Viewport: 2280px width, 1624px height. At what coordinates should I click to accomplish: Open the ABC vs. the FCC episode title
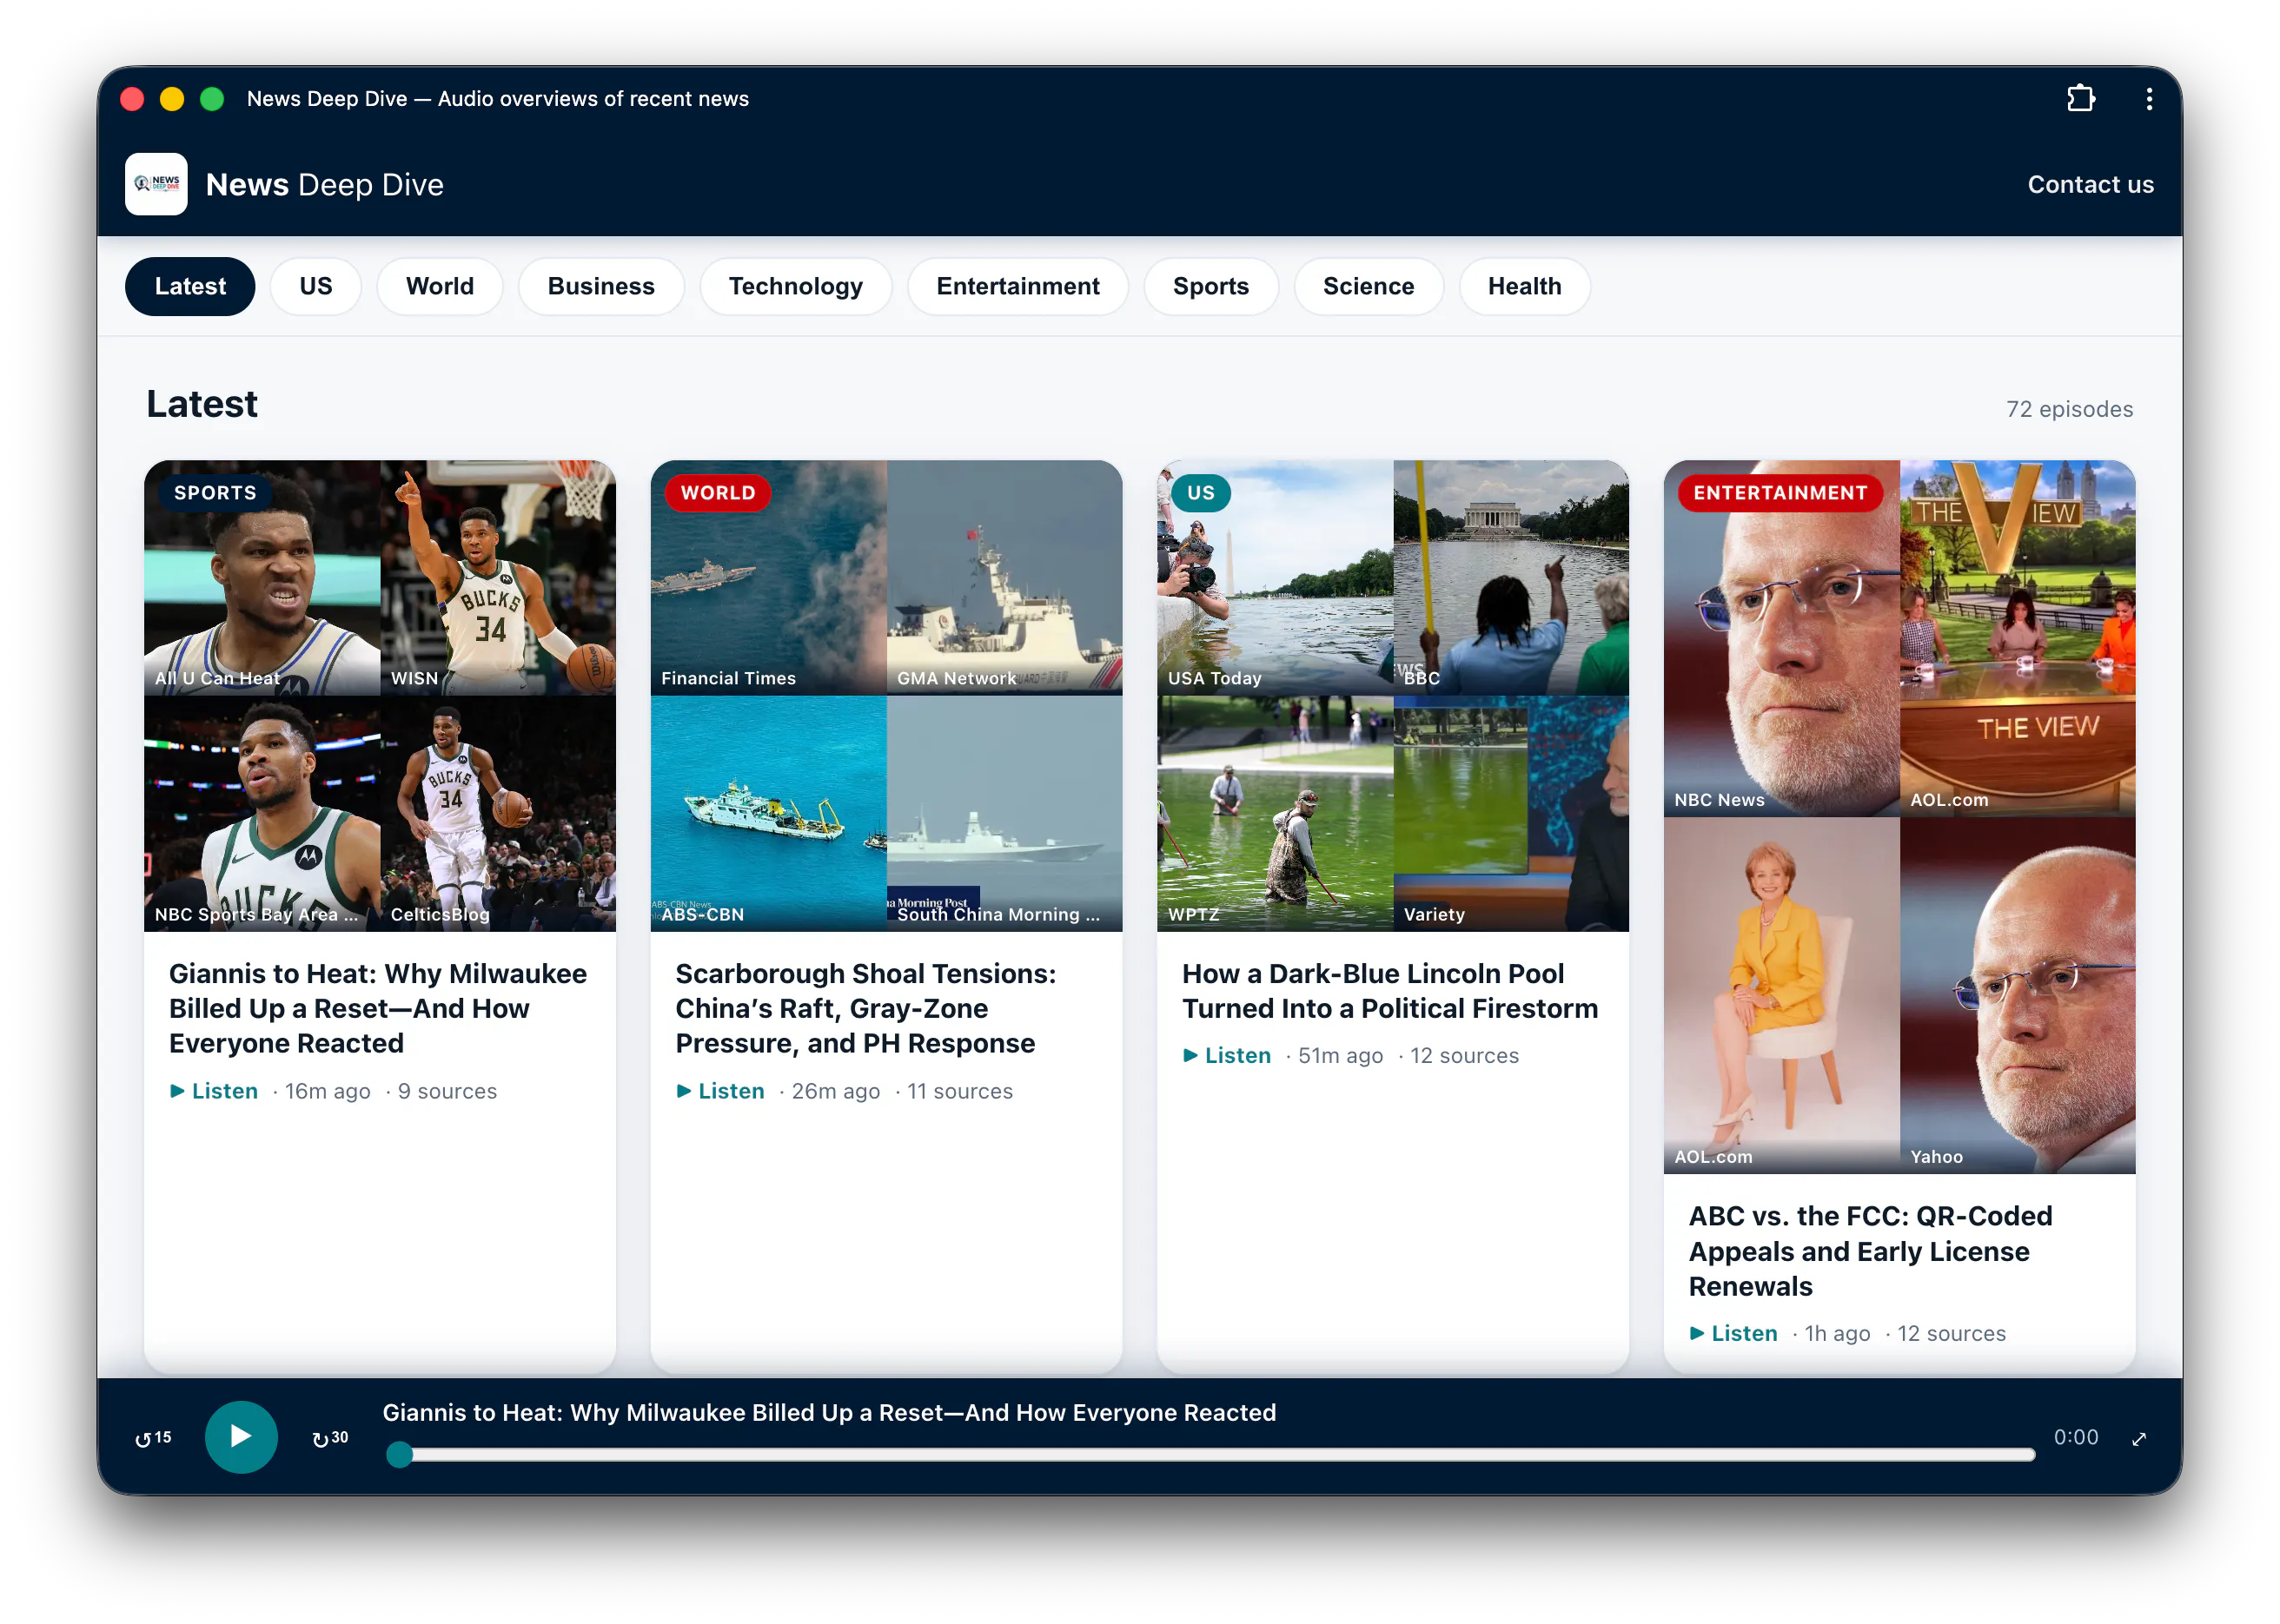point(1870,1251)
